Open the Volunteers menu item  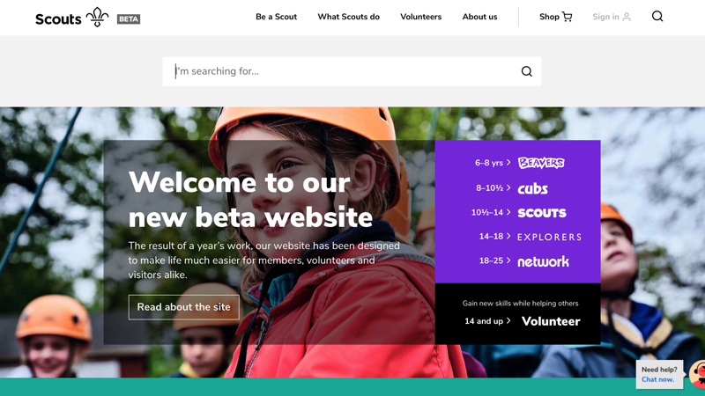coord(421,17)
